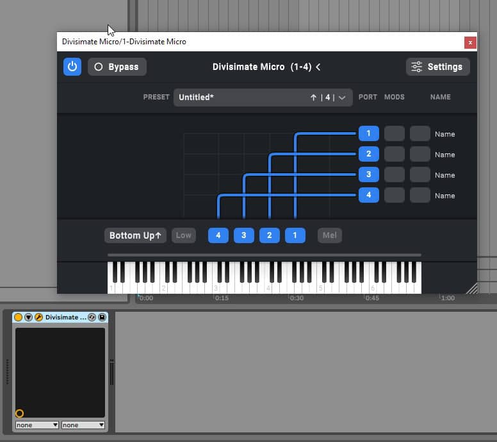Fold device parameters with the triangle button
This screenshot has height=442, width=497.
tap(29, 317)
